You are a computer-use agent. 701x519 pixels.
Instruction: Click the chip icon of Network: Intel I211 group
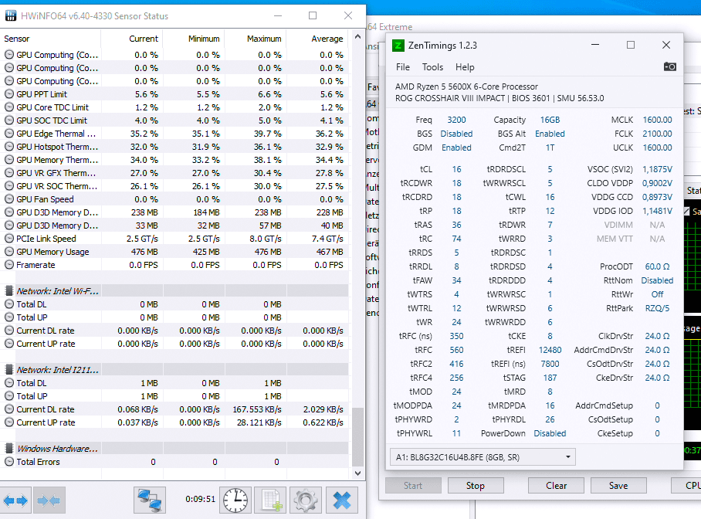click(9, 370)
